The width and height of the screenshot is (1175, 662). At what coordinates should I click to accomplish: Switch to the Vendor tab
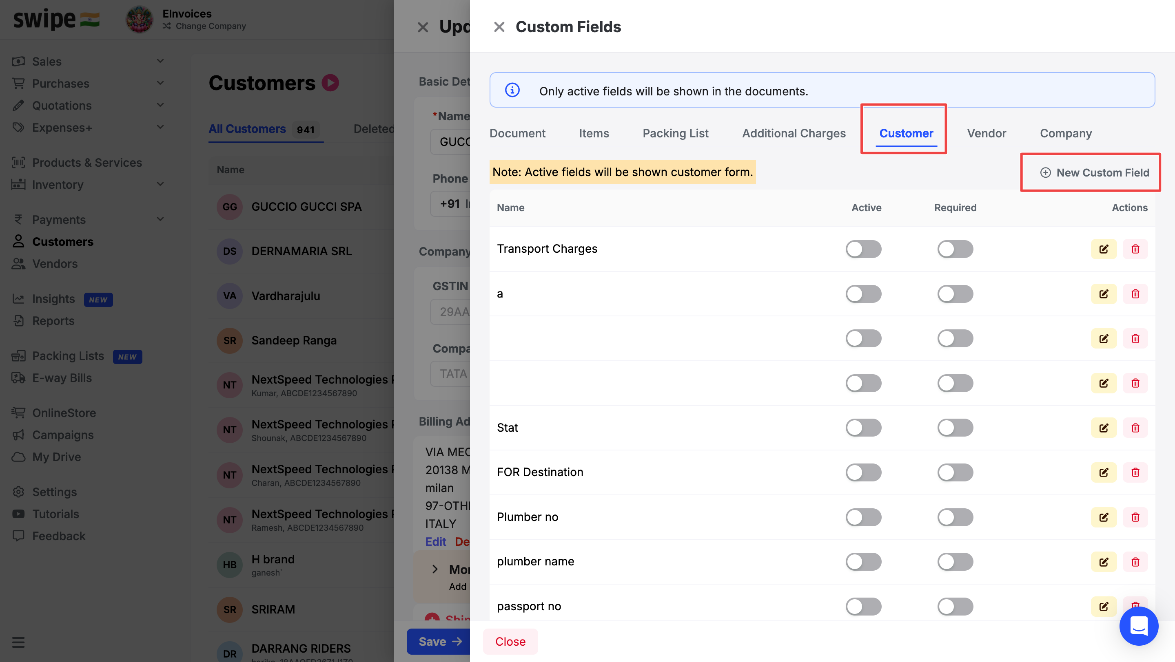[986, 133]
